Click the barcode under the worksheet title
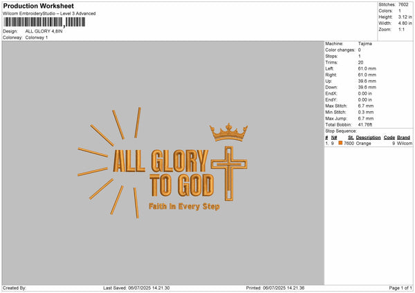The width and height of the screenshot is (415, 293). 44,23
